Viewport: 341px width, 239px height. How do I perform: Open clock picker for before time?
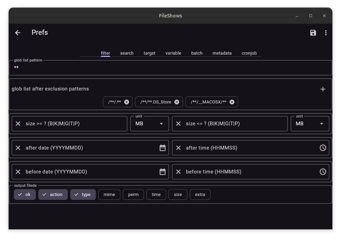(323, 172)
